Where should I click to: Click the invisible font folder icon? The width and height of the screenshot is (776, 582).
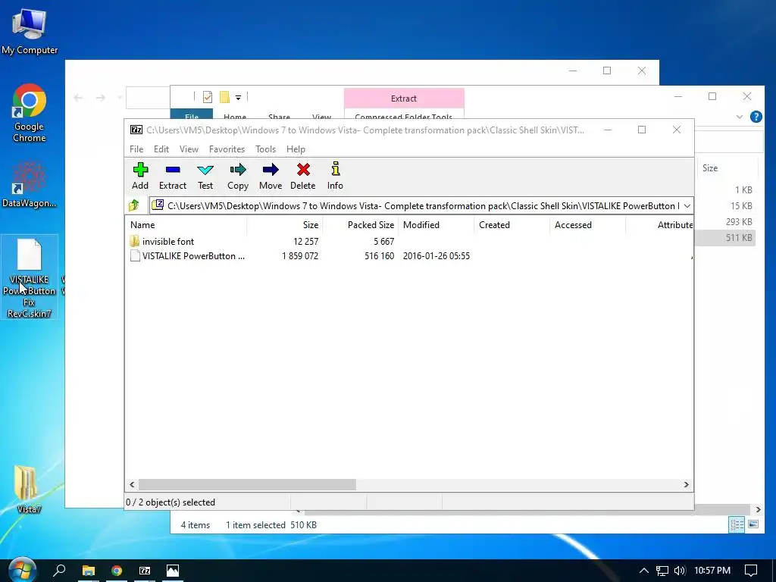coord(135,242)
